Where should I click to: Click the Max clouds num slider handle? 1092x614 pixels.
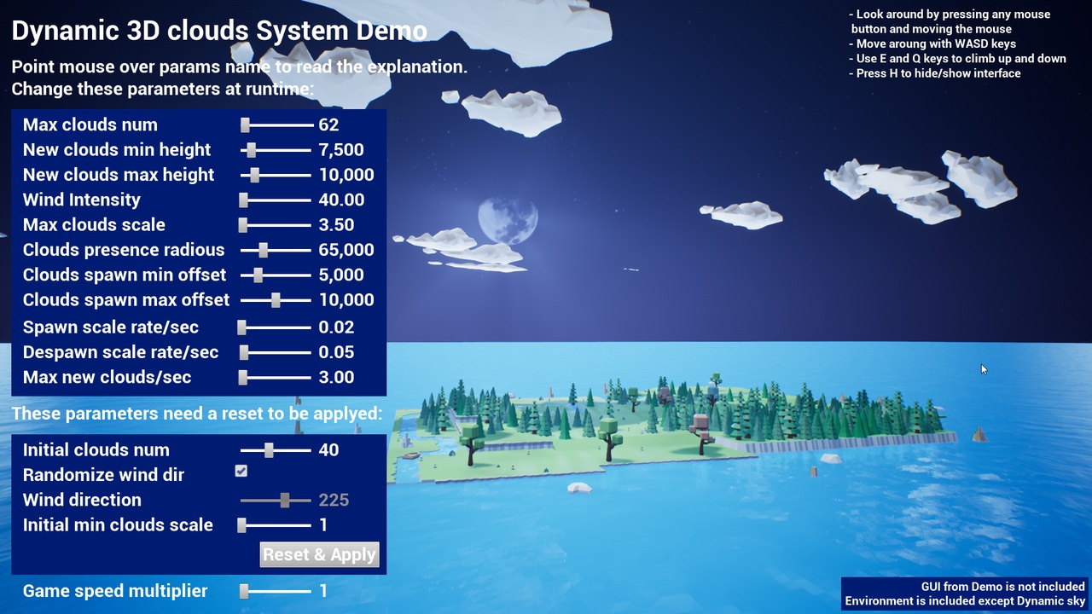pos(246,125)
